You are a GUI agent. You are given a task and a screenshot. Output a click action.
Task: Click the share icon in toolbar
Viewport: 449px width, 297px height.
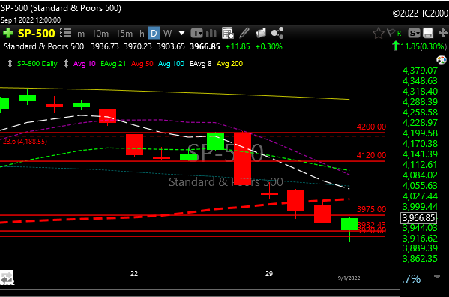pyautogui.click(x=277, y=33)
